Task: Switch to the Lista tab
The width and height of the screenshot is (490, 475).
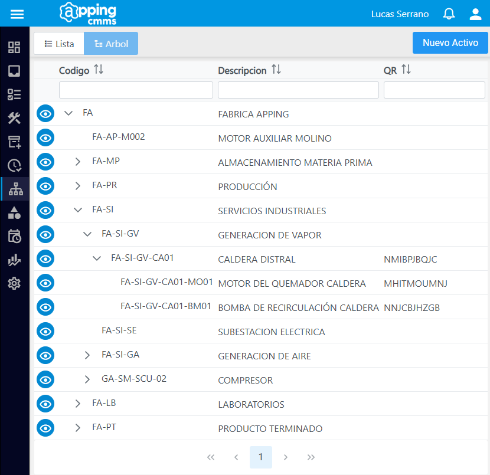Action: [58, 43]
